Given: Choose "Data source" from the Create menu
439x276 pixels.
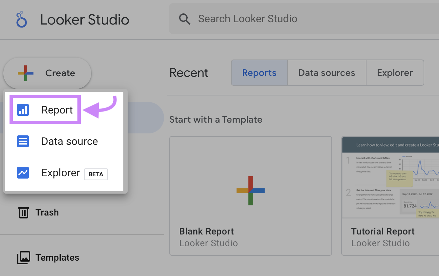Looking at the screenshot, I should [x=70, y=141].
